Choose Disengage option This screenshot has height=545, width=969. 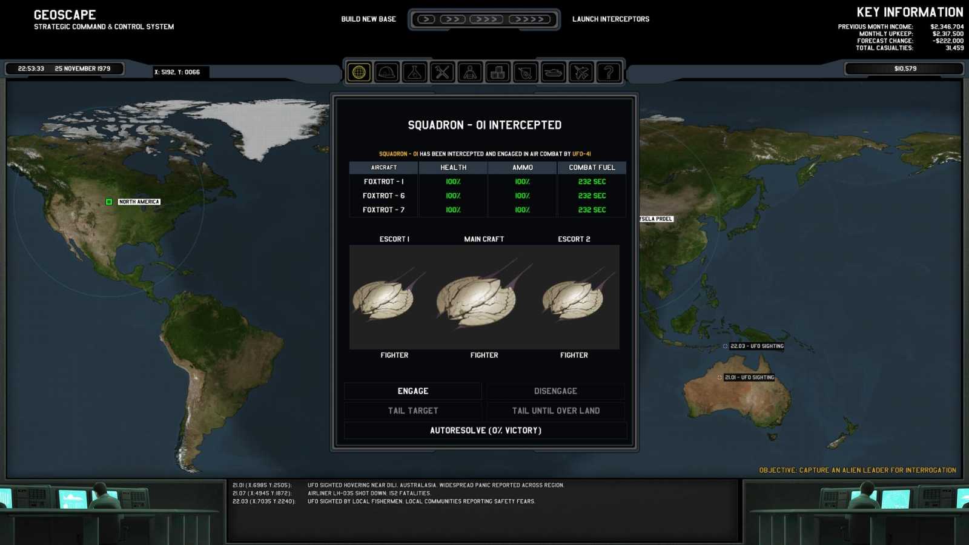(x=555, y=391)
